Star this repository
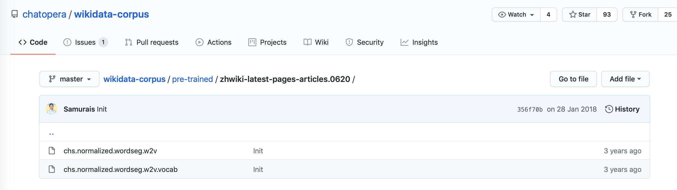Screen dimensions: 677x190 580,15
